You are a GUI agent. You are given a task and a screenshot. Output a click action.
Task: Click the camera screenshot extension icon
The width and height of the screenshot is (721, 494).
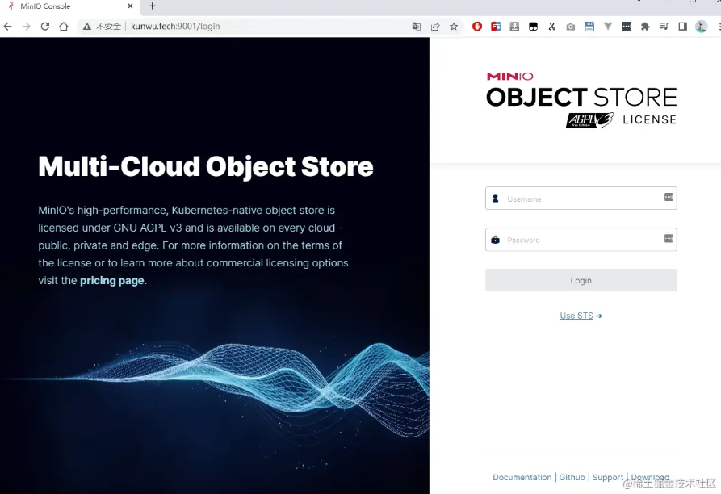click(571, 27)
